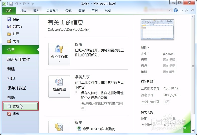
Task: Click the Redo arrow in quick access toolbar
Action: coord(24,4)
